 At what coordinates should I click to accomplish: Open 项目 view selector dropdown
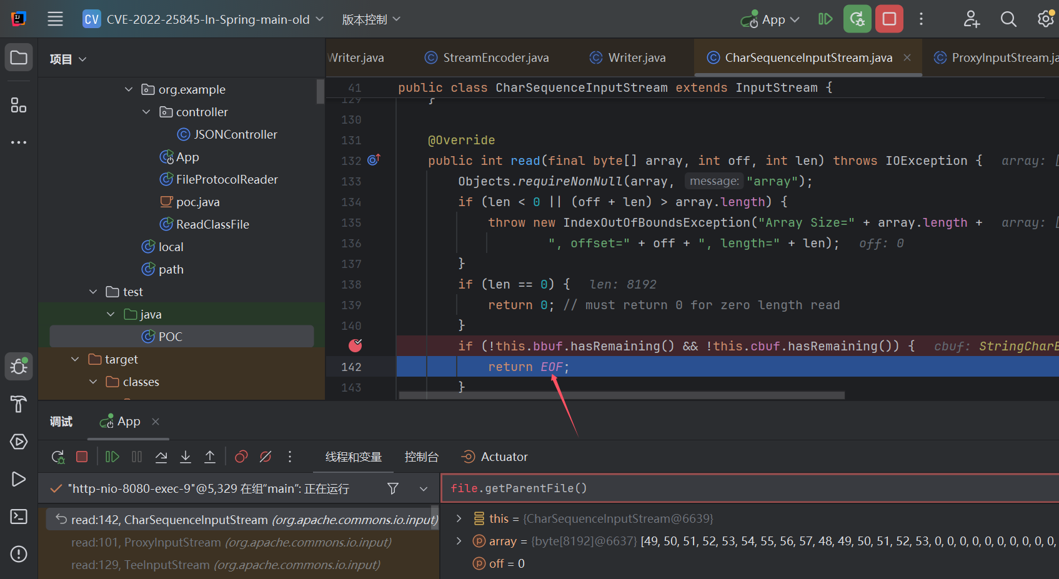[68, 59]
